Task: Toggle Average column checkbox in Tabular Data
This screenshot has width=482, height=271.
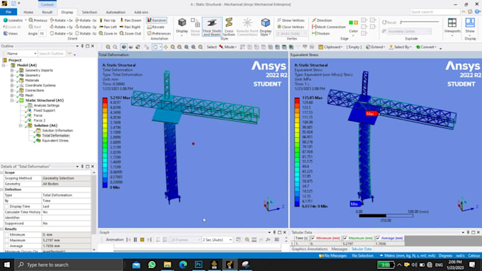Action: point(378,238)
